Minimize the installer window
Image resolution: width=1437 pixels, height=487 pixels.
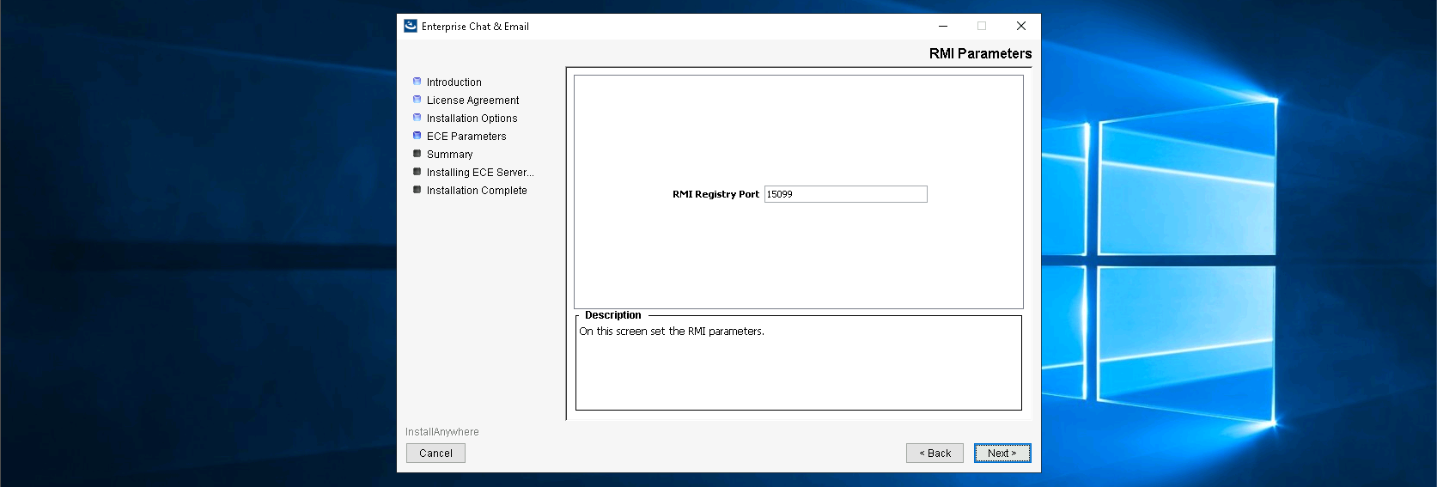coord(943,26)
